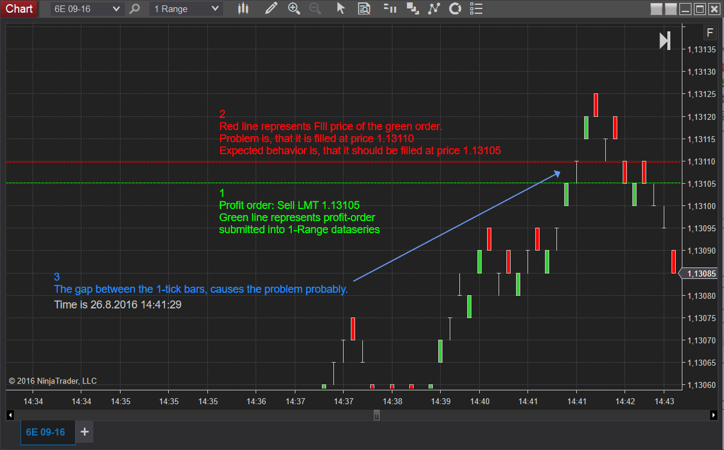The width and height of the screenshot is (724, 450).
Task: Expand the 1 Range interval dropdown
Action: click(186, 8)
